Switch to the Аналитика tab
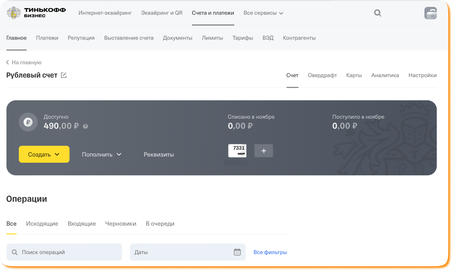452x270 pixels. pos(385,75)
